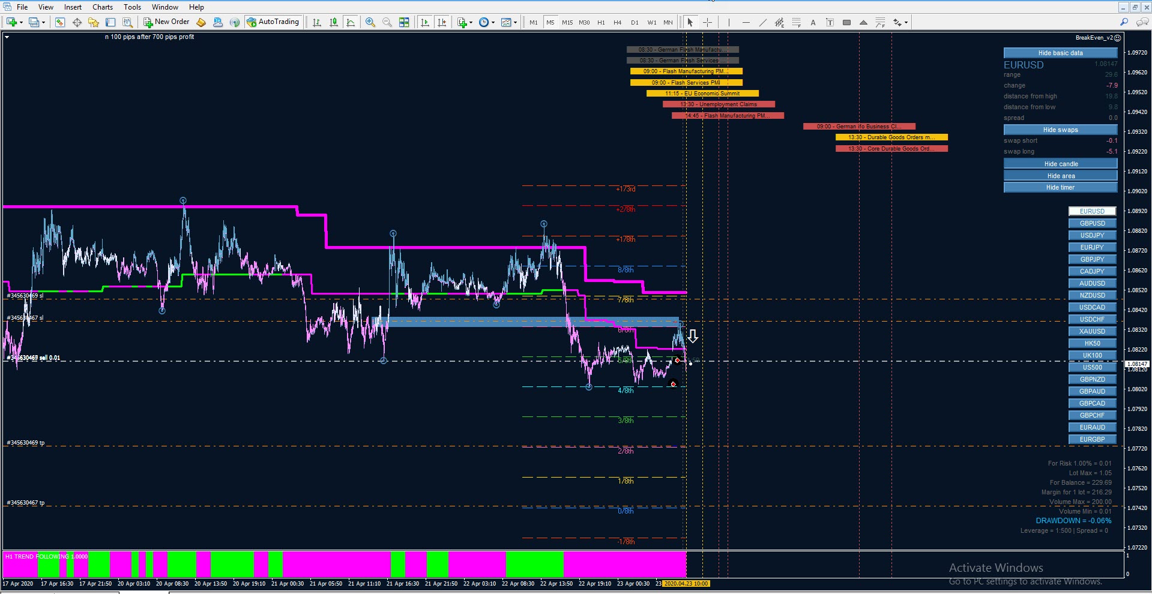Expand the Indicators dropdown arrow
Image resolution: width=1152 pixels, height=594 pixels.
(471, 23)
